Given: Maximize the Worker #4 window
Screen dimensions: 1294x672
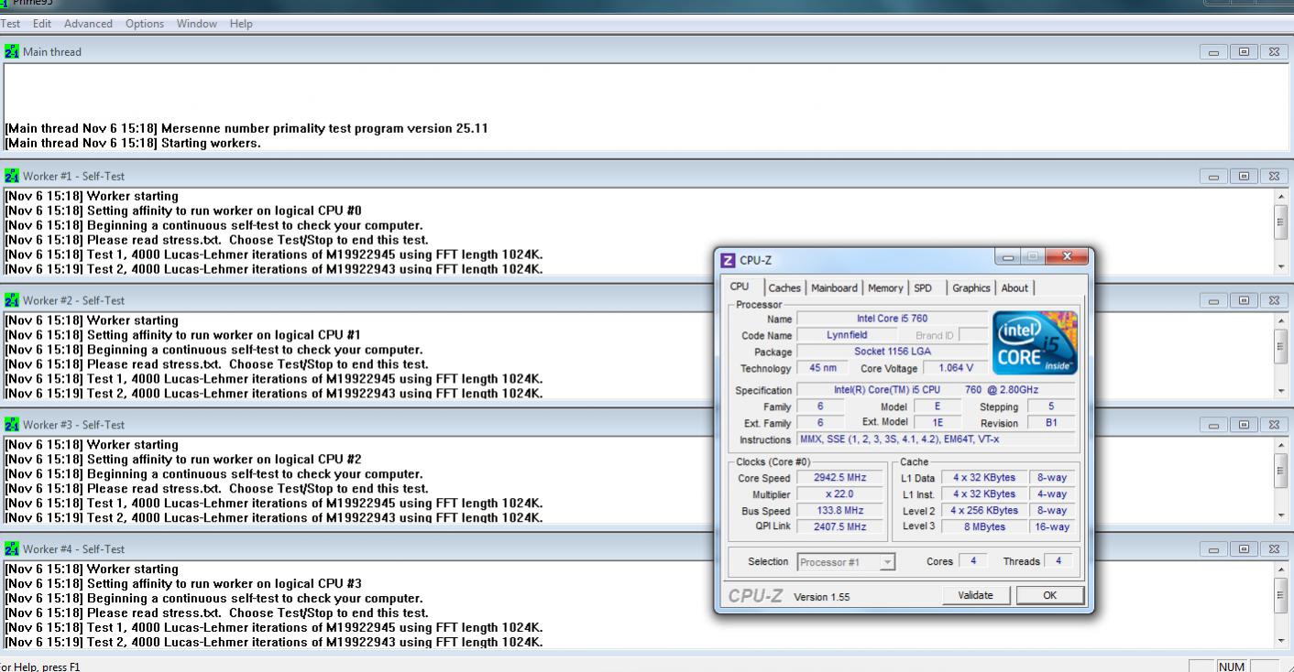Looking at the screenshot, I should click(1244, 550).
